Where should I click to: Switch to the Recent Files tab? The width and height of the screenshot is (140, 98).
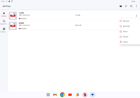(4, 22)
